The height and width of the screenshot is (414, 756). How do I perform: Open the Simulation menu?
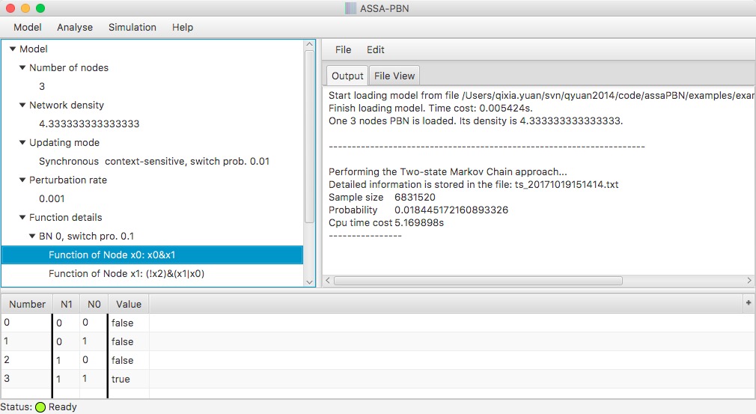click(132, 27)
